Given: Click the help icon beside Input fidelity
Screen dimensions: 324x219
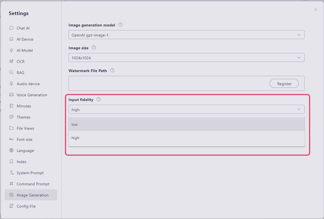Looking at the screenshot, I should point(99,99).
